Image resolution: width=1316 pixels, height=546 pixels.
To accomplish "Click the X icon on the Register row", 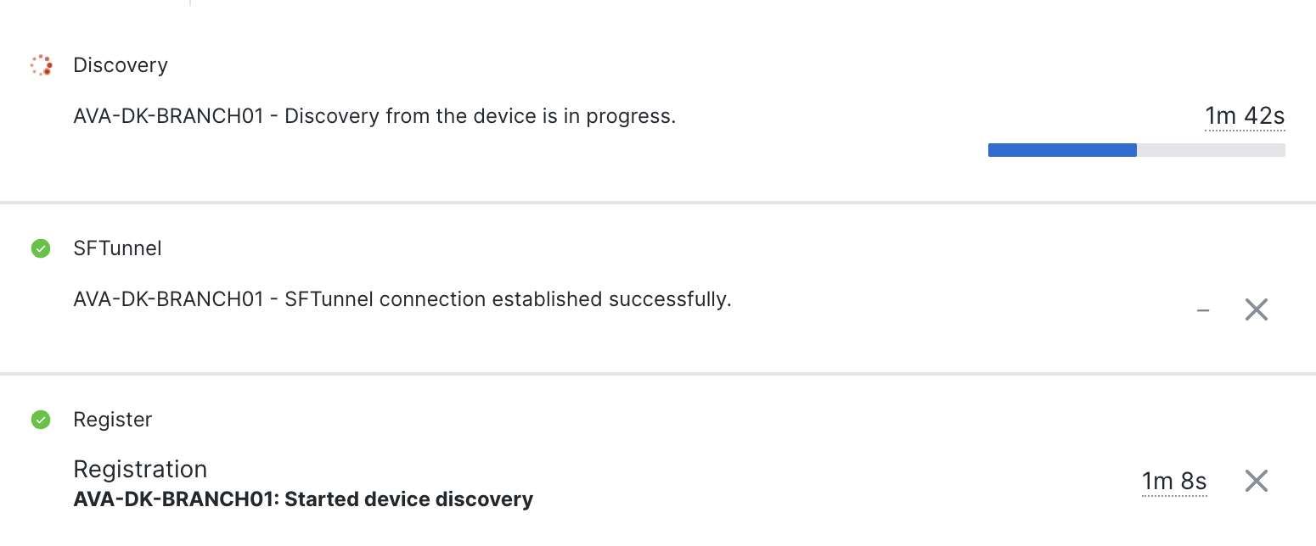I will pyautogui.click(x=1256, y=481).
